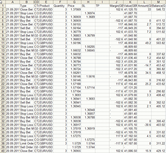This screenshot has height=153, width=166.
Task: Click value cell 46,846.50
Action: 130,24
